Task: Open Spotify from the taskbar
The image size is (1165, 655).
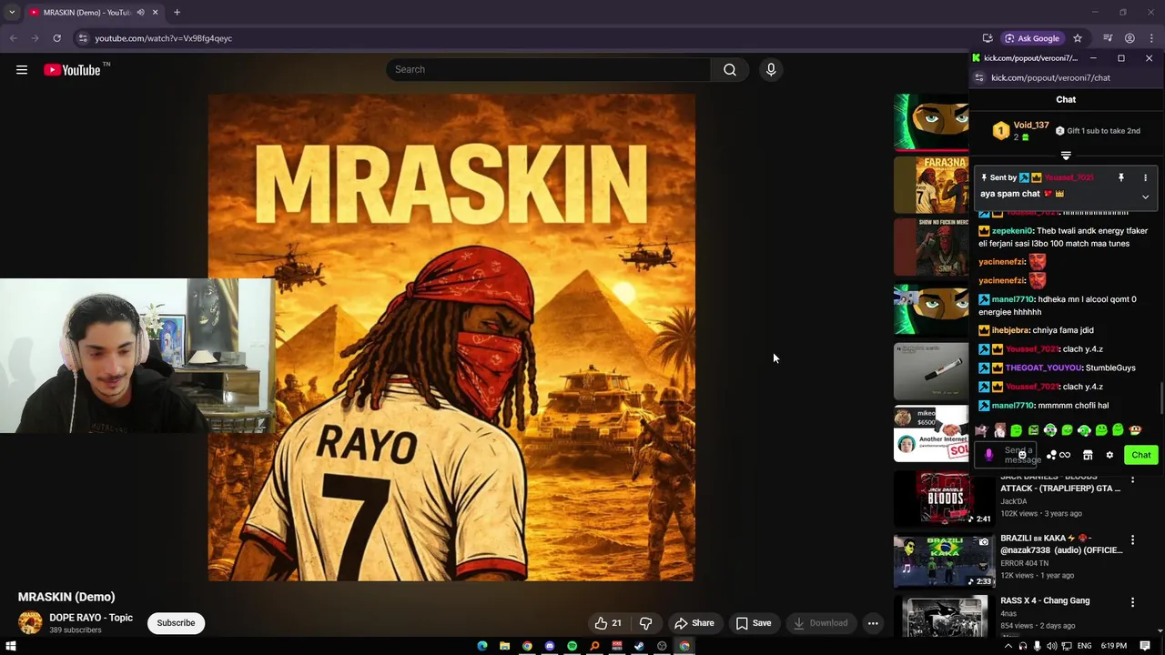Action: 572,646
